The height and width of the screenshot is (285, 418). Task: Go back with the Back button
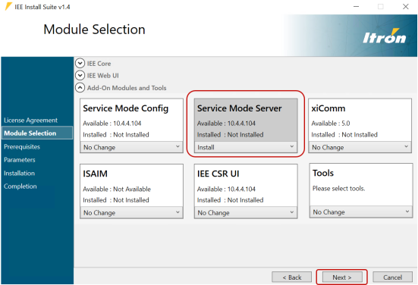coord(291,277)
